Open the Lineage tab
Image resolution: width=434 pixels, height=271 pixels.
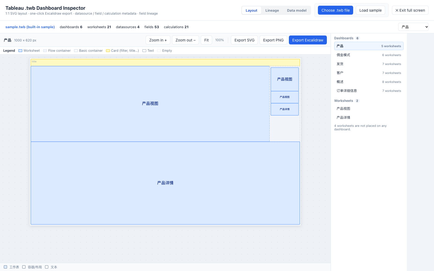pos(272,10)
